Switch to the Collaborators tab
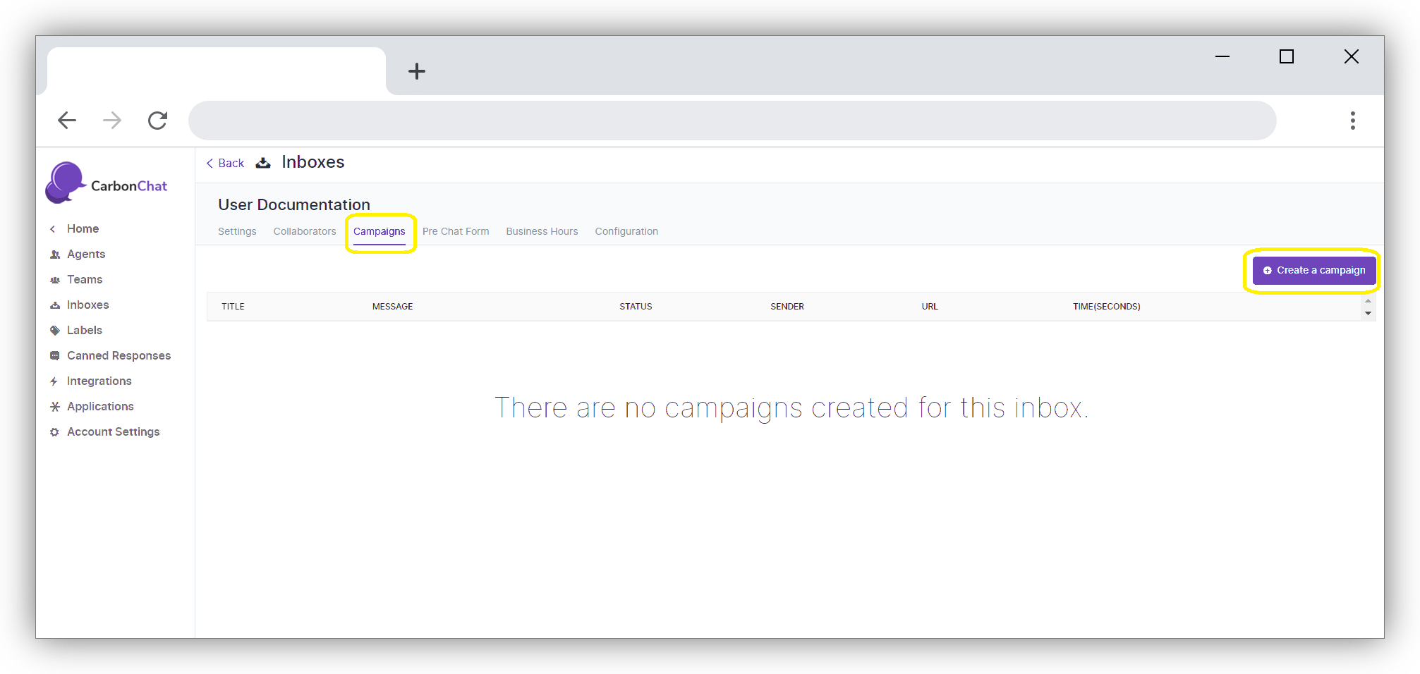The height and width of the screenshot is (674, 1420). [x=305, y=231]
